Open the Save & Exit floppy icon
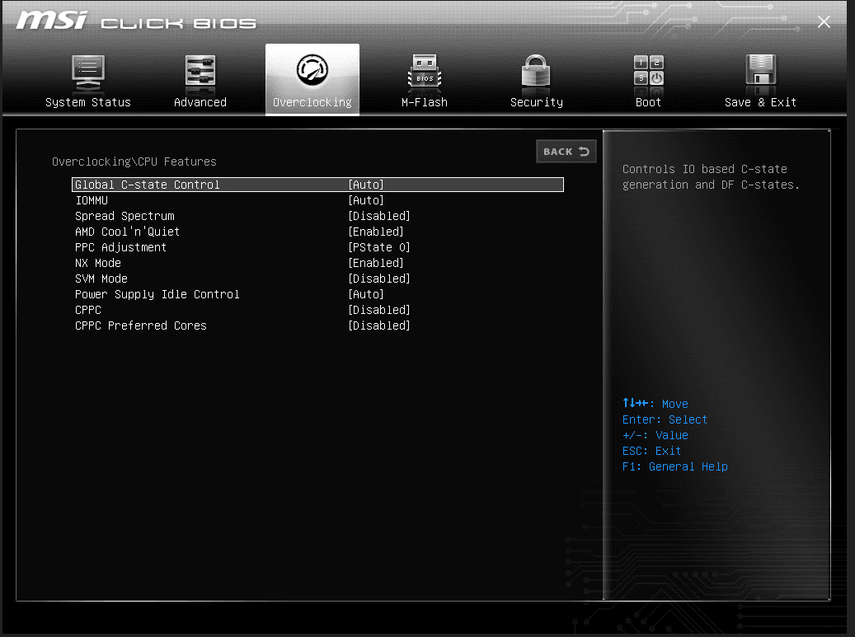This screenshot has height=637, width=855. pos(761,71)
